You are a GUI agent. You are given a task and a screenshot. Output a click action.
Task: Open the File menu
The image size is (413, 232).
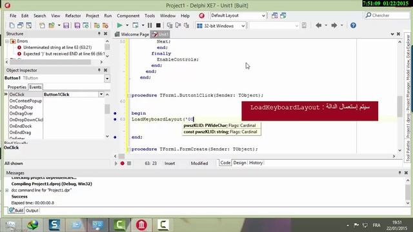pyautogui.click(x=13, y=15)
